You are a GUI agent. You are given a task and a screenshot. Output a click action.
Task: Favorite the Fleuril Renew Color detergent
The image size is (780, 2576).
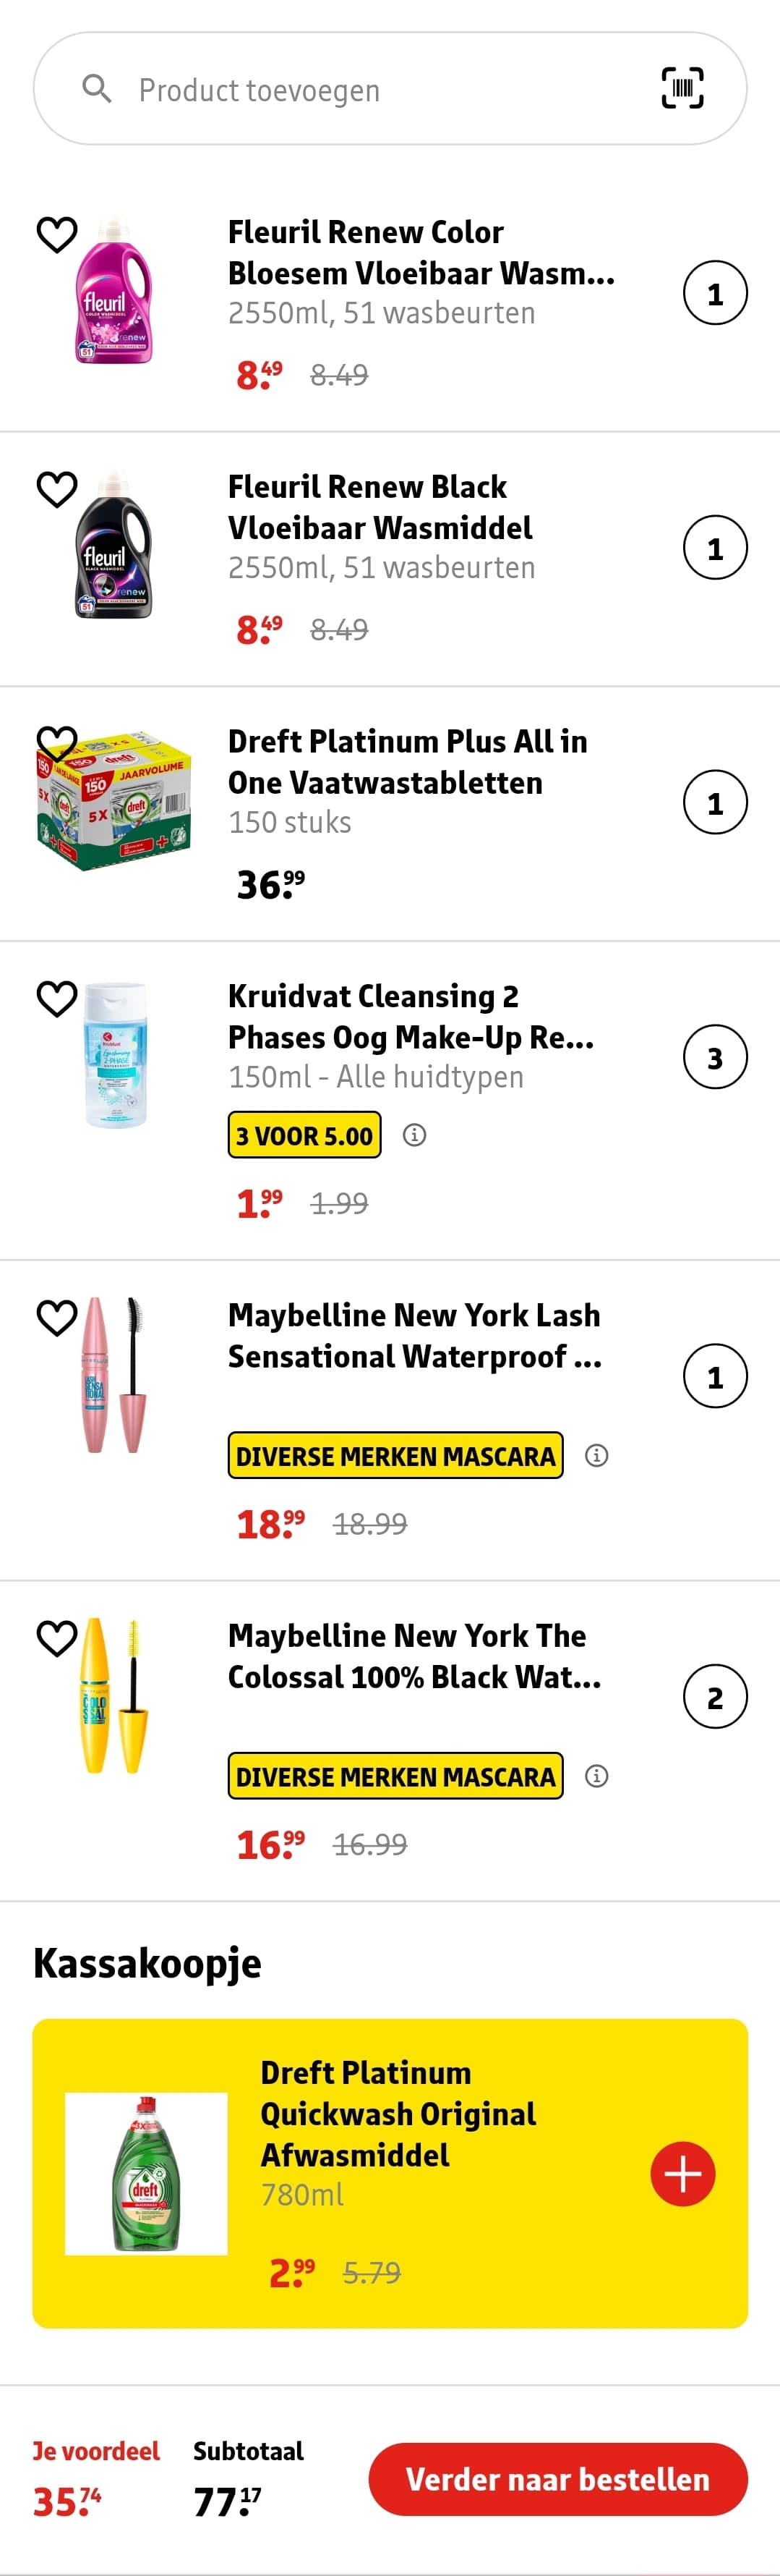pyautogui.click(x=57, y=234)
